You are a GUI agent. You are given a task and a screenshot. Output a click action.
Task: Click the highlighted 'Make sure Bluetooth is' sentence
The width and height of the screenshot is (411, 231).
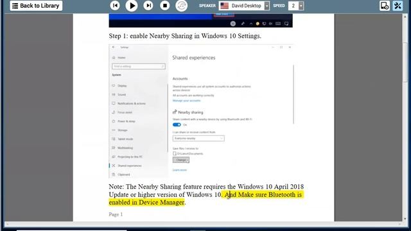pos(206,198)
